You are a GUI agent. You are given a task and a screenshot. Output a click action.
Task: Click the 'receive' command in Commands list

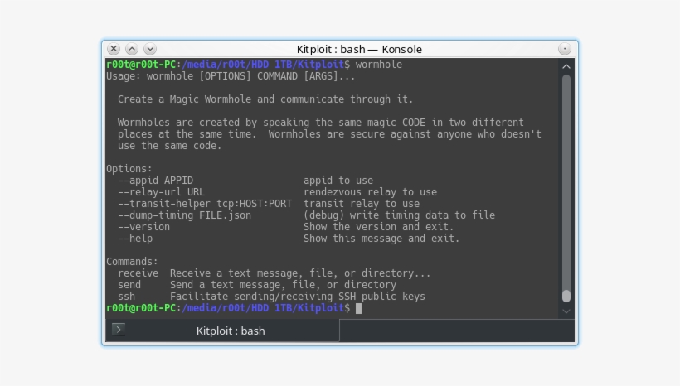(138, 273)
